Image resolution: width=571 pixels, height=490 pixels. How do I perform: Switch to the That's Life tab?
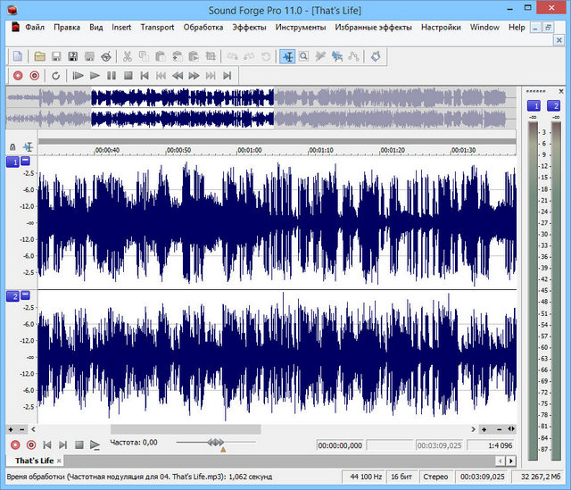[34, 461]
